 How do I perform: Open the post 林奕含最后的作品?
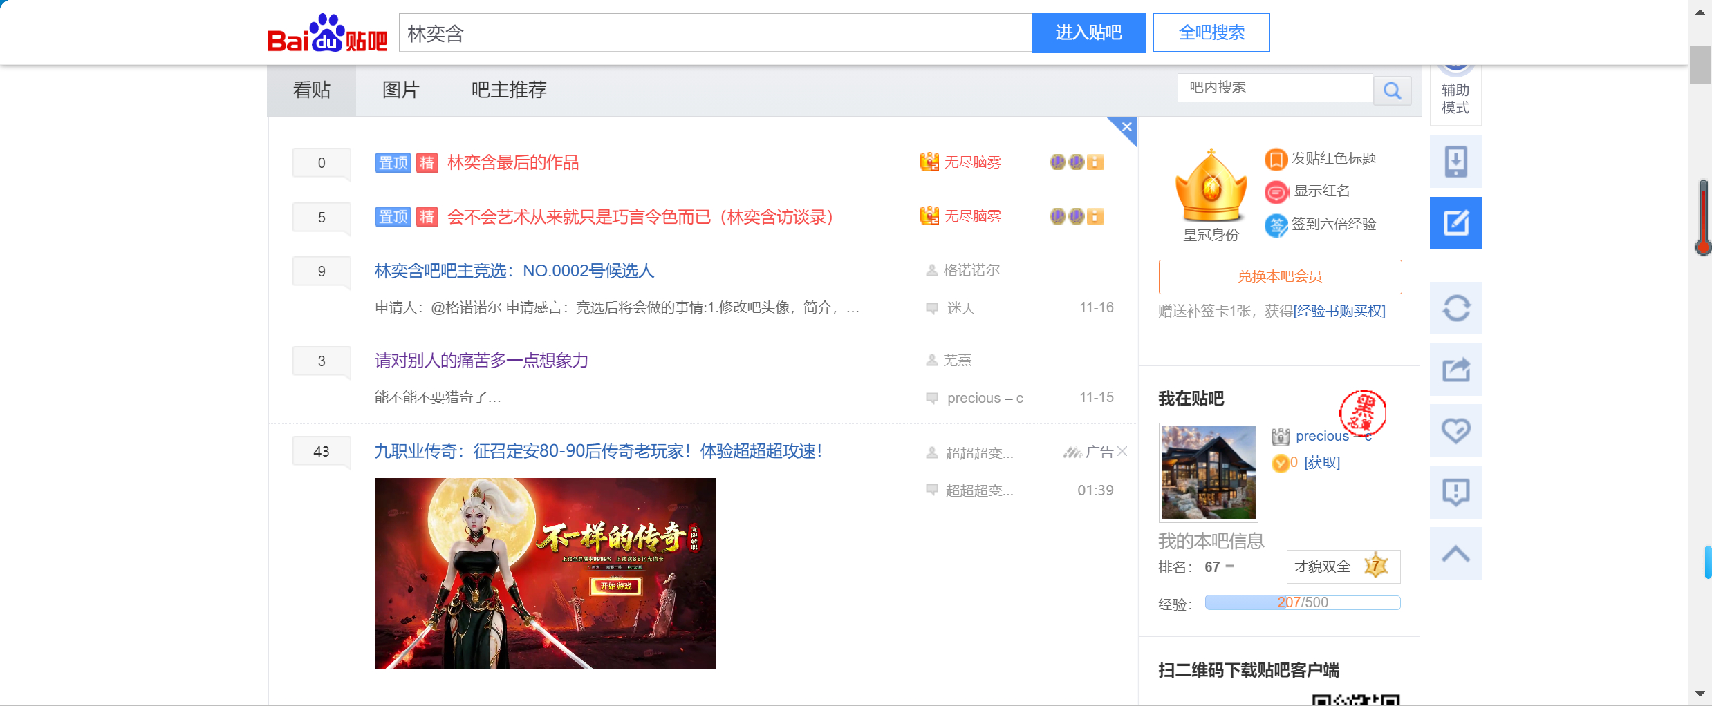[x=513, y=162]
